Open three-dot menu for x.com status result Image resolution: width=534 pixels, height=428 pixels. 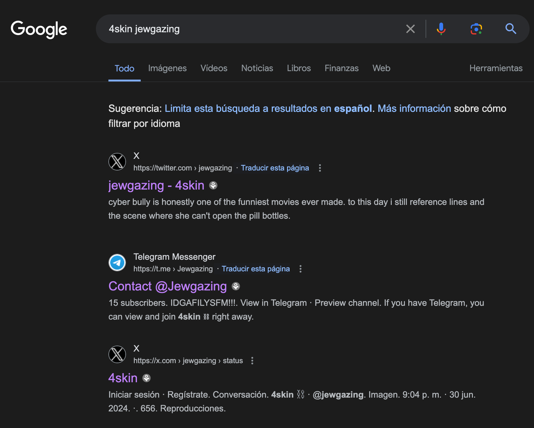pos(252,361)
